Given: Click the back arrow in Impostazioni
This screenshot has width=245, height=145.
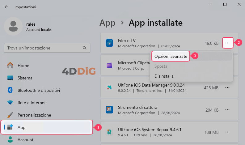Looking at the screenshot, I should [6, 7].
